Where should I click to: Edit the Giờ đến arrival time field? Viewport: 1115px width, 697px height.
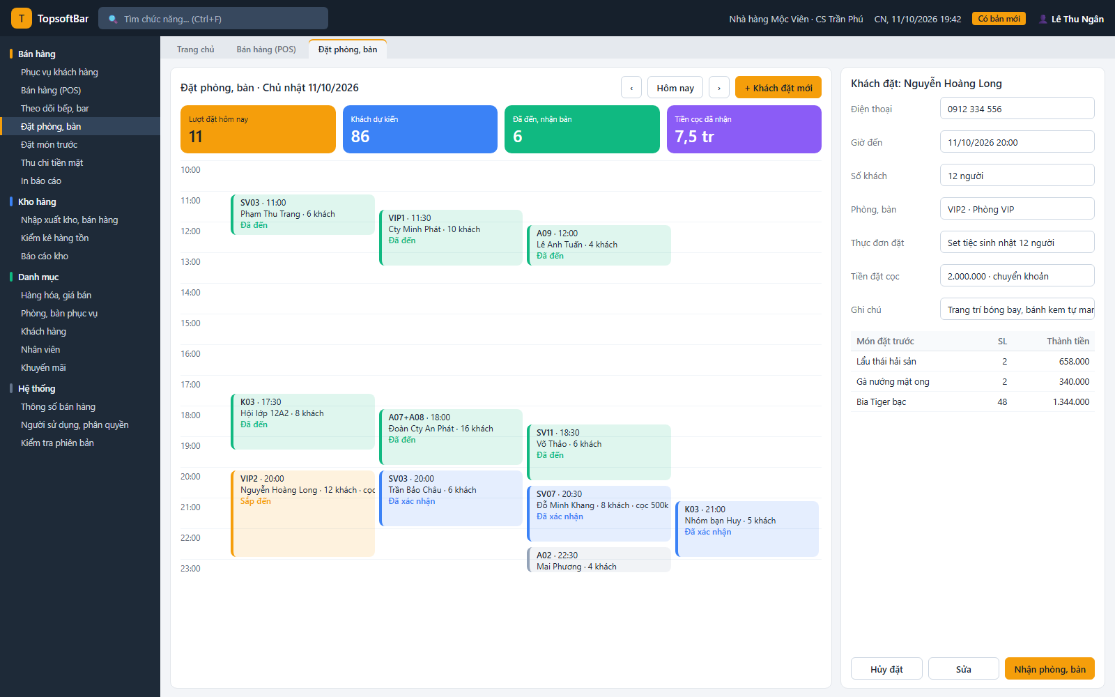tap(1017, 142)
